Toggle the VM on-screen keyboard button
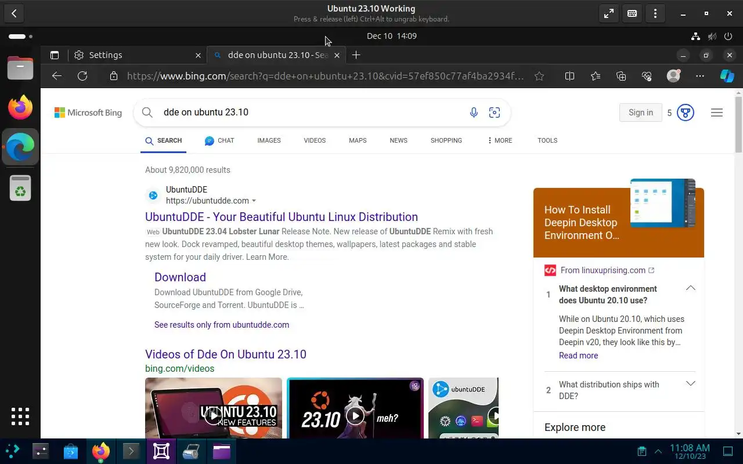 [x=632, y=13]
